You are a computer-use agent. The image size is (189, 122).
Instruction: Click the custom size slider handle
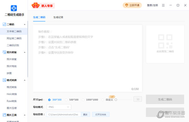coord(116,100)
